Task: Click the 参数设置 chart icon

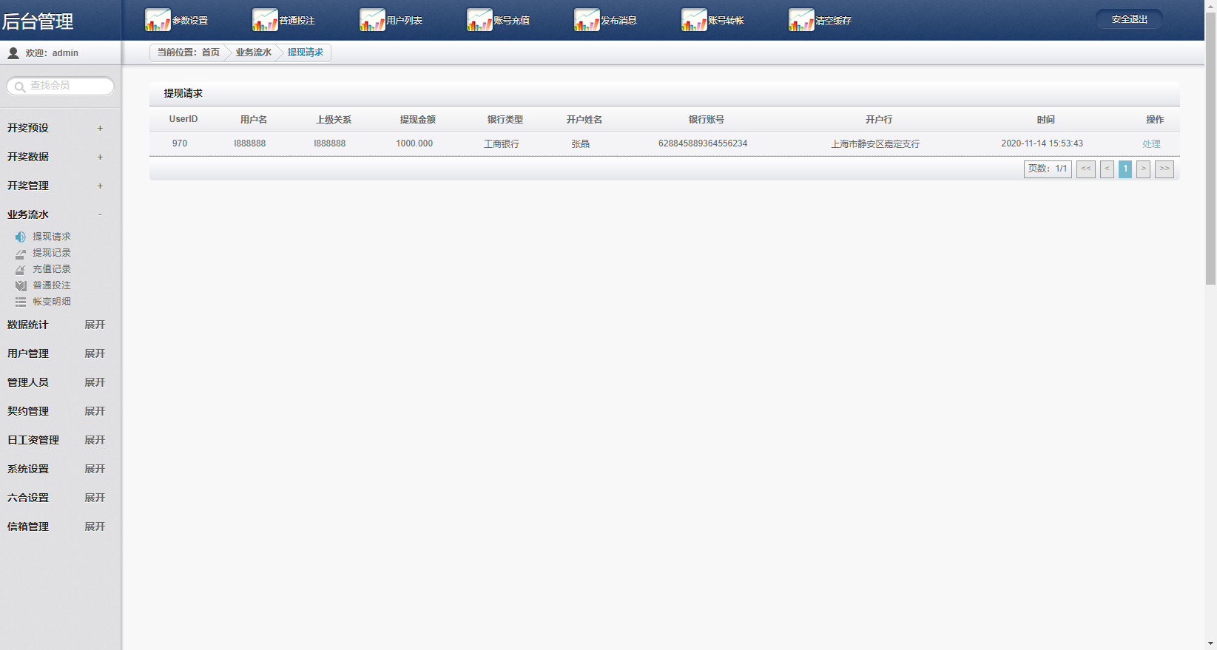Action: point(158,20)
